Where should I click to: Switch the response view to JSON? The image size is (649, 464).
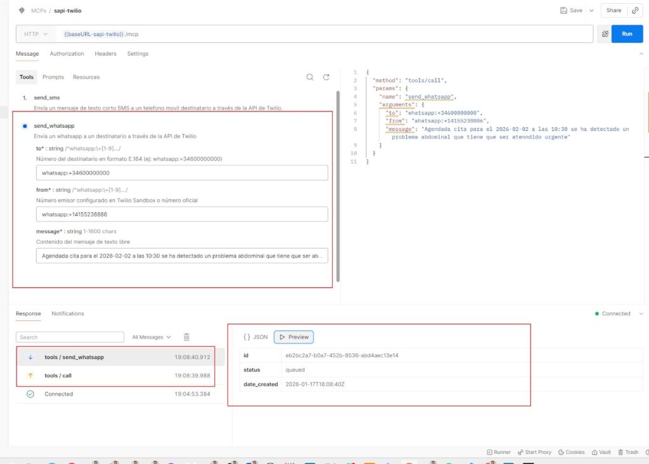click(256, 337)
